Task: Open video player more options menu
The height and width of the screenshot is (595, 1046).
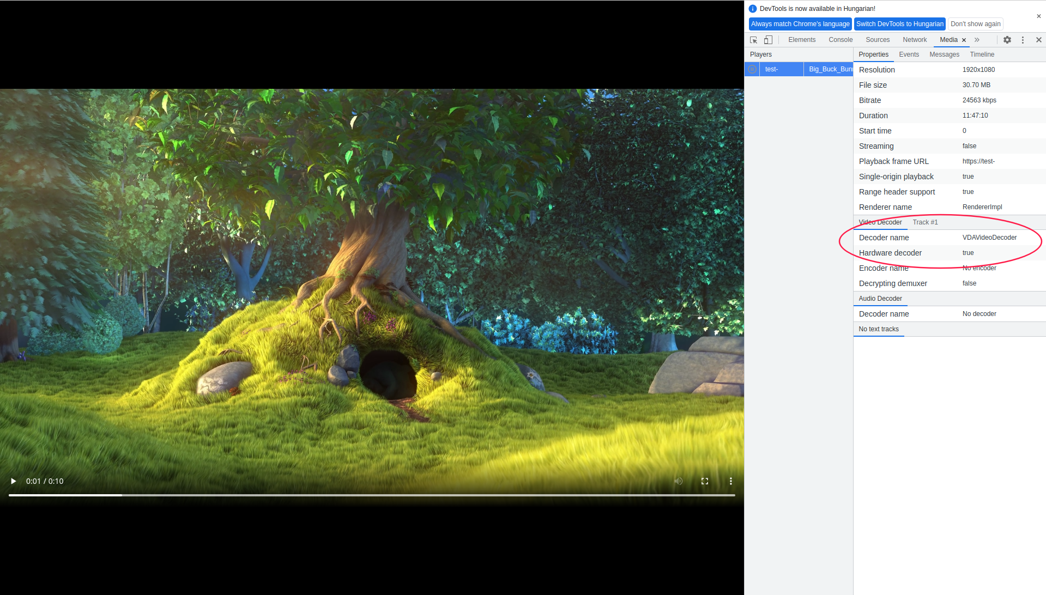Action: 731,481
